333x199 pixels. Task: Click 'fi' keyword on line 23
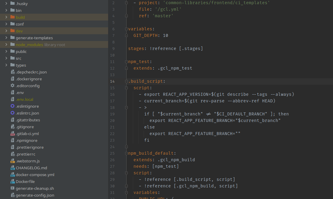coord(147,140)
